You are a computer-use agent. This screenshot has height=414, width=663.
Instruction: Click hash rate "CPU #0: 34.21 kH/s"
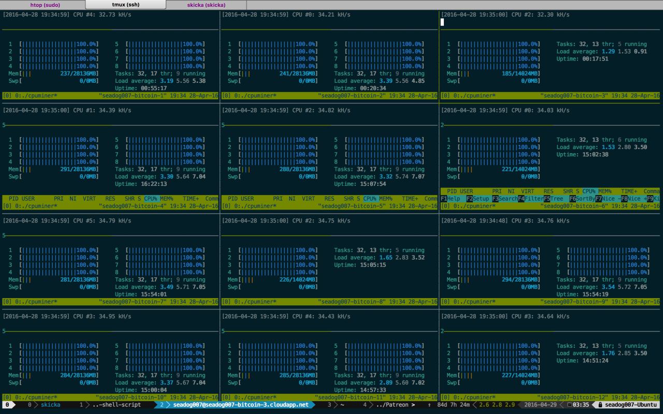click(321, 14)
